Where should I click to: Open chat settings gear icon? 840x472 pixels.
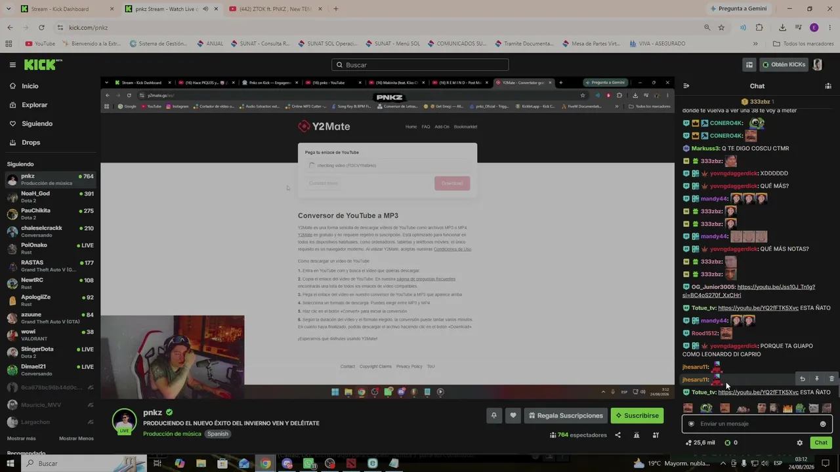coord(799,442)
